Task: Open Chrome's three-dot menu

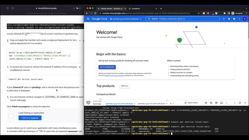Action: [247, 13]
